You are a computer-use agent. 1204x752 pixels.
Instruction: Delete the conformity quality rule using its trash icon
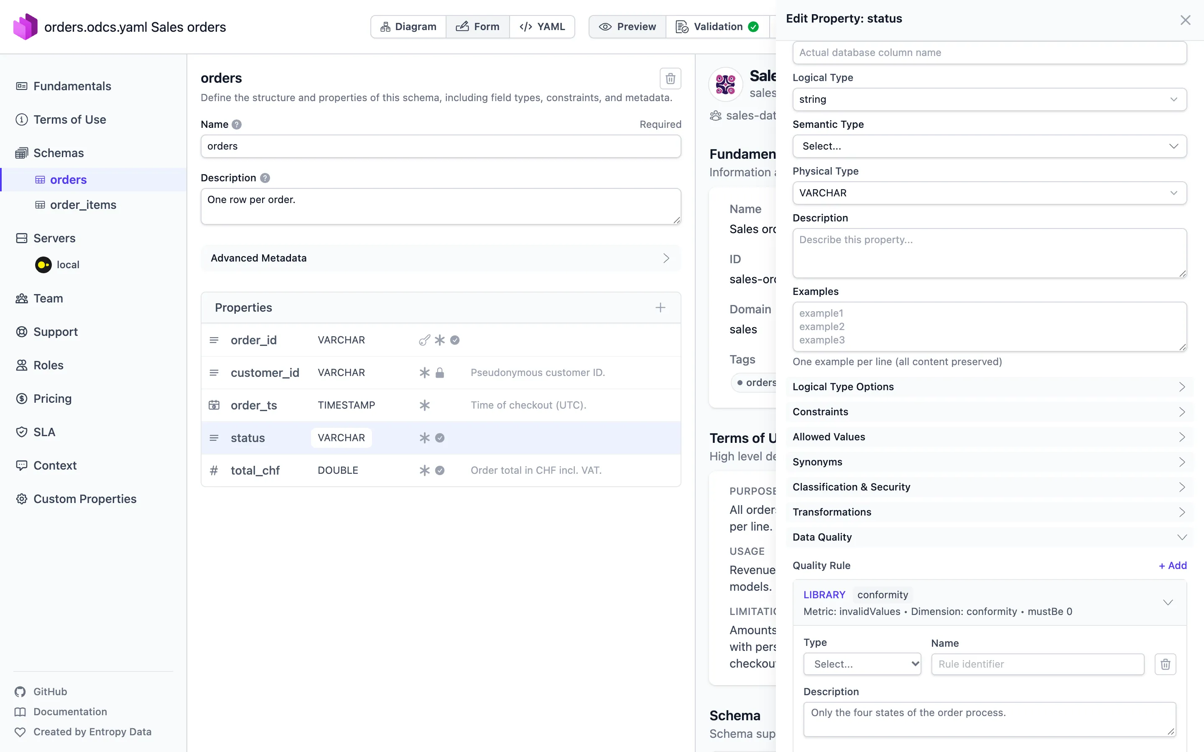[x=1165, y=664]
